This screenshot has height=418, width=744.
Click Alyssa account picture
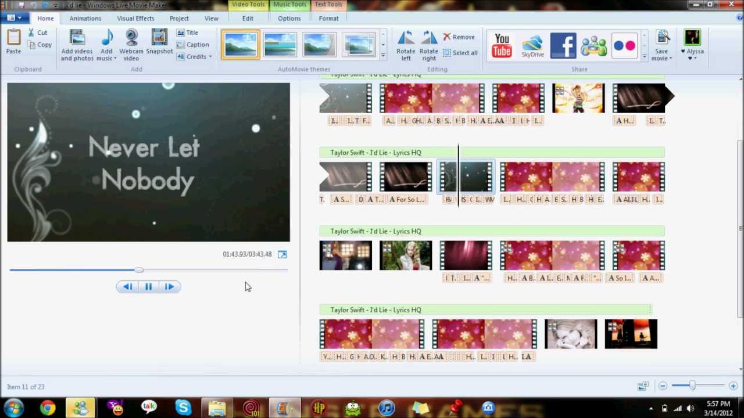tap(692, 38)
